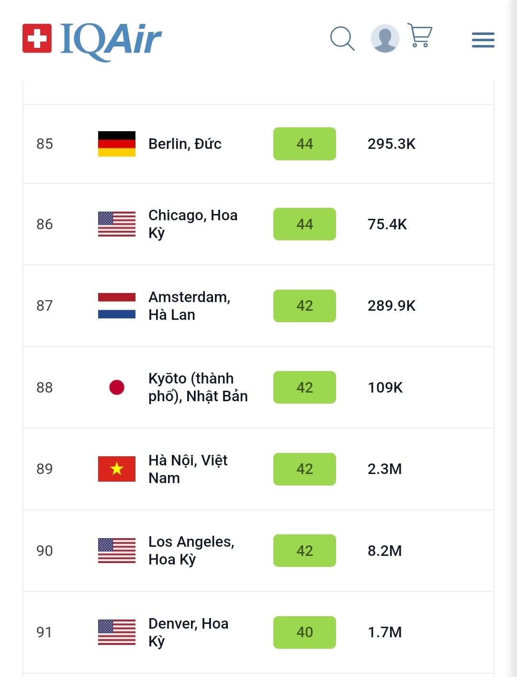This screenshot has height=677, width=517.
Task: Click the IQAir logo
Action: point(92,39)
